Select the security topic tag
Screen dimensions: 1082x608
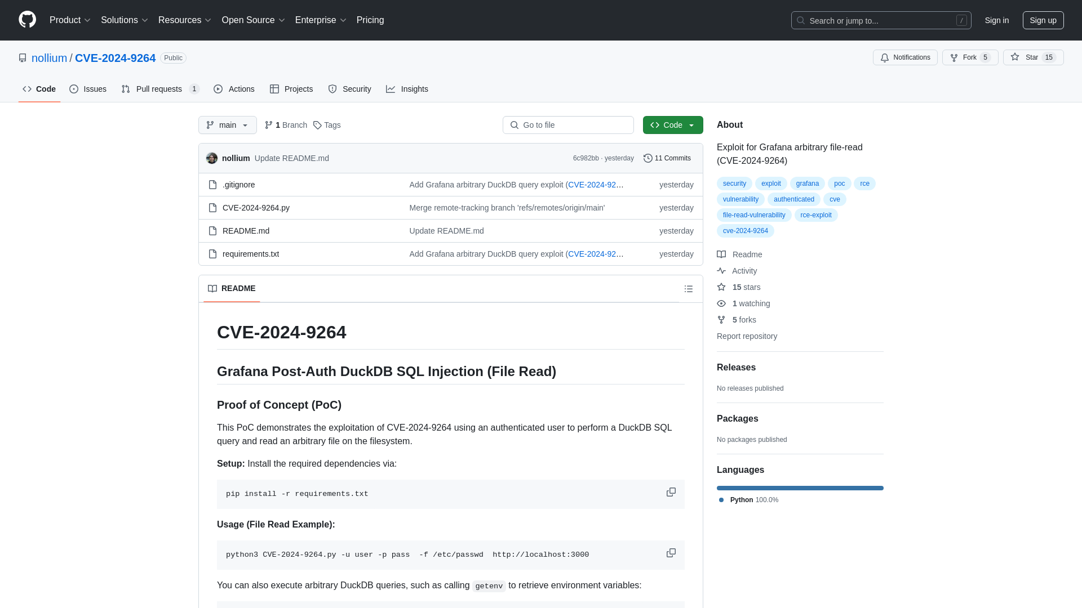734,184
